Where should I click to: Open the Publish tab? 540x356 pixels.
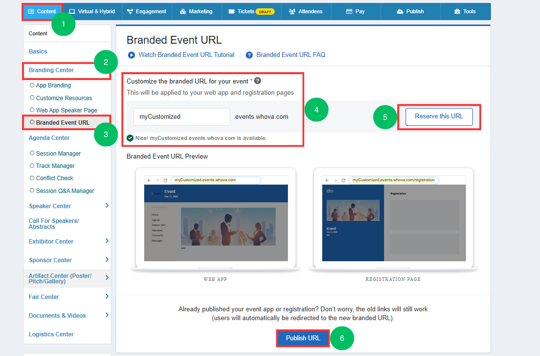pos(411,12)
